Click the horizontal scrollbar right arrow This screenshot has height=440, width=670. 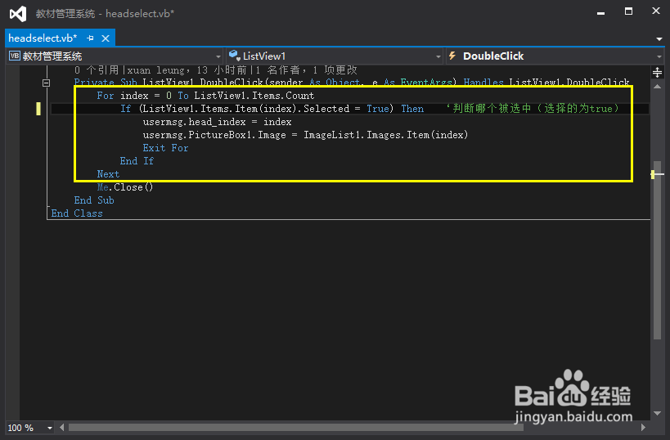[x=643, y=427]
